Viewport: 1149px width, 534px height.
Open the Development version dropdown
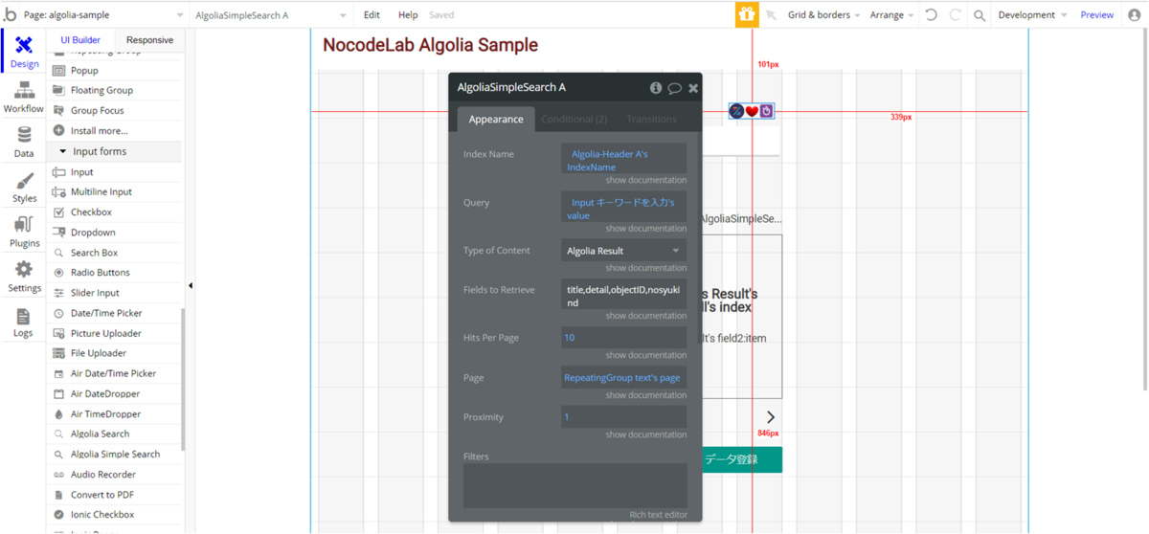1032,15
